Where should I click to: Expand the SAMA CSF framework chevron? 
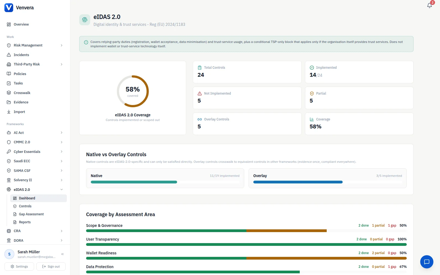[x=62, y=170]
